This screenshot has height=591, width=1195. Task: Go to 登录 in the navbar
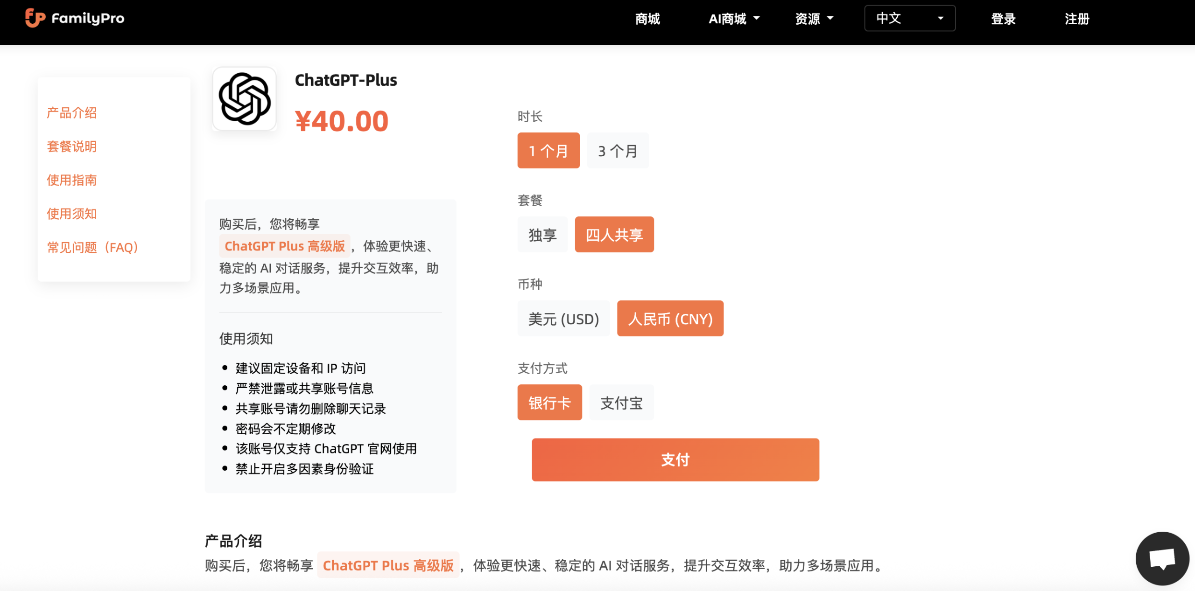(1003, 19)
